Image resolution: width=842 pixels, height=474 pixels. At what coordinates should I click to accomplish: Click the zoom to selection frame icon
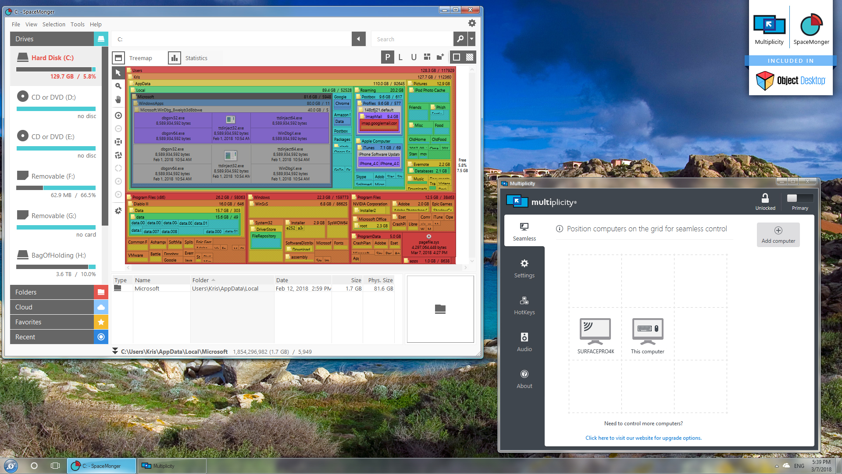pyautogui.click(x=118, y=142)
